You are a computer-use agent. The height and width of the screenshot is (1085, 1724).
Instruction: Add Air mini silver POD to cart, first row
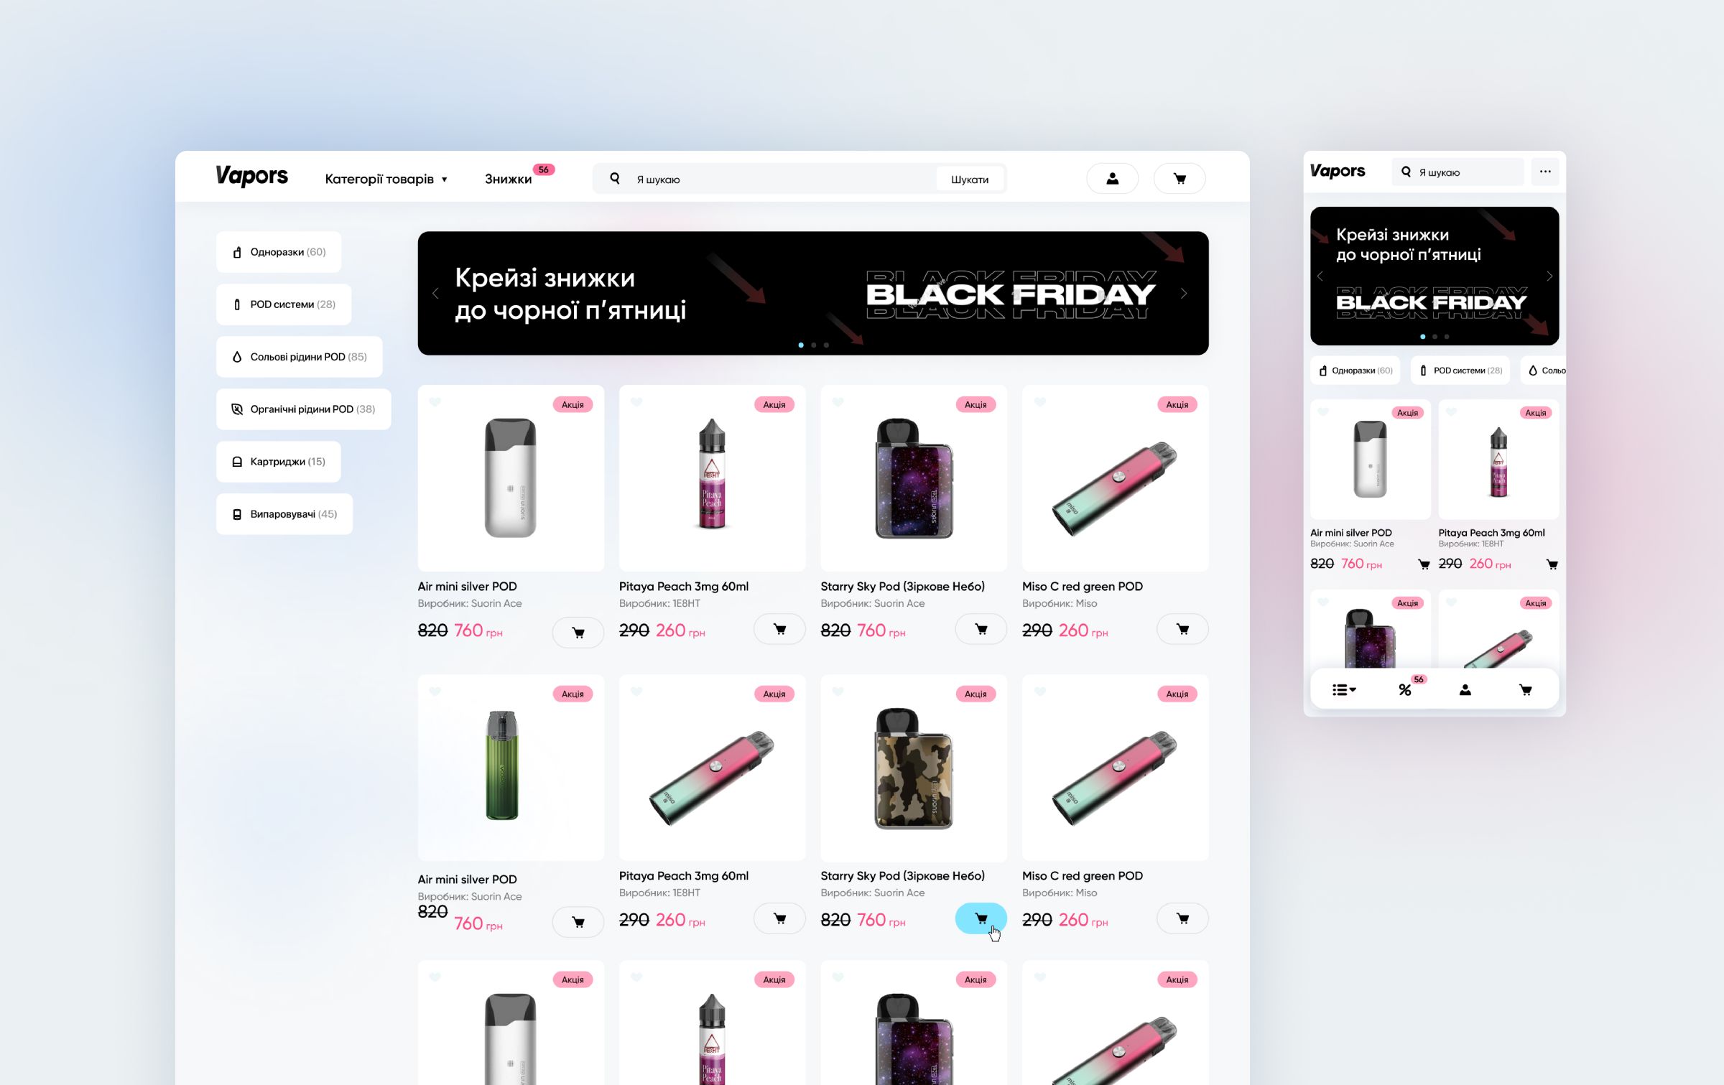[x=578, y=633]
